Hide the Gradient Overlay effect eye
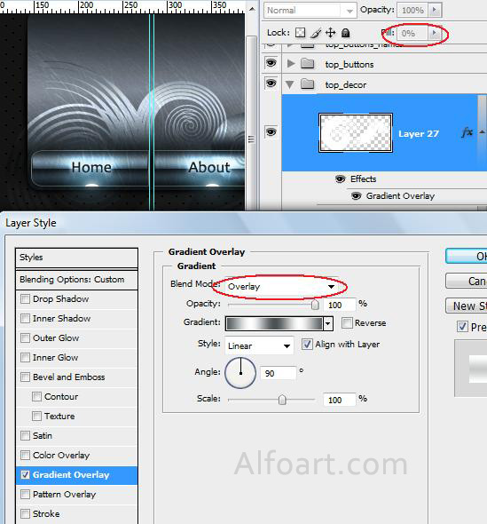This screenshot has height=524, width=487. (356, 195)
